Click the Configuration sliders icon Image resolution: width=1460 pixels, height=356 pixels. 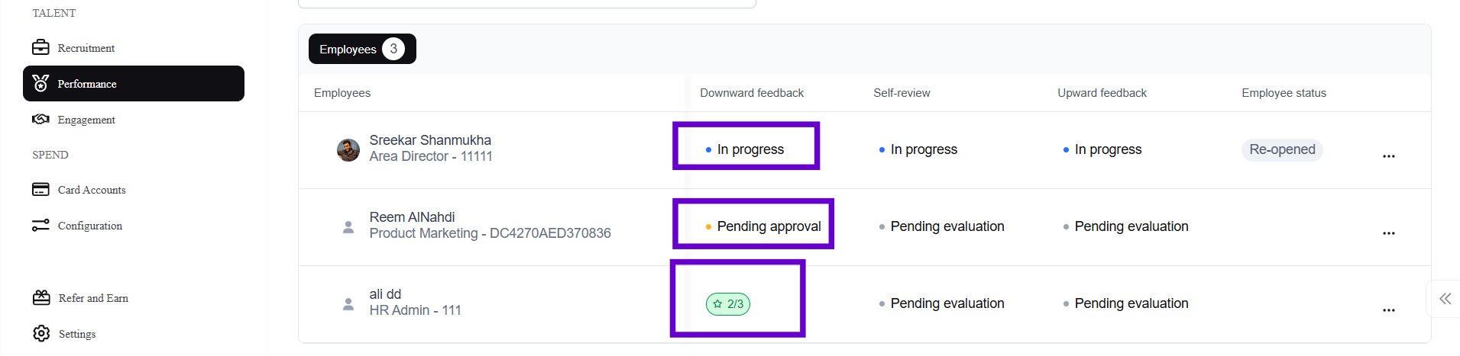tap(40, 225)
